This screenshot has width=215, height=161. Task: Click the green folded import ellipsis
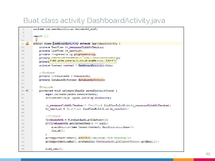click(46, 36)
